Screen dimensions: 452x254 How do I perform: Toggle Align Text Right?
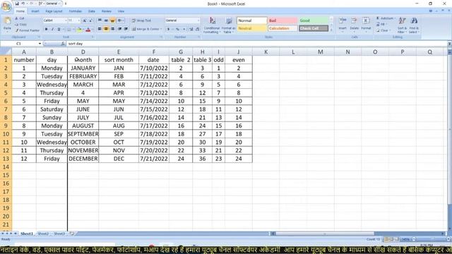(112, 29)
